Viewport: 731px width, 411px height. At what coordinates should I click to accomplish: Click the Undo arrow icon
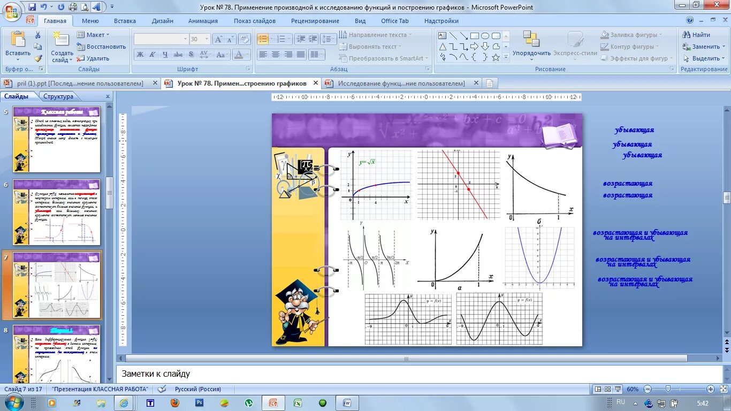tap(44, 7)
